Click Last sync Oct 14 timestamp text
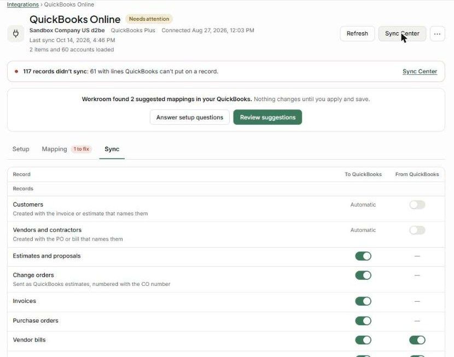Image resolution: width=454 pixels, height=357 pixels. coord(72,40)
